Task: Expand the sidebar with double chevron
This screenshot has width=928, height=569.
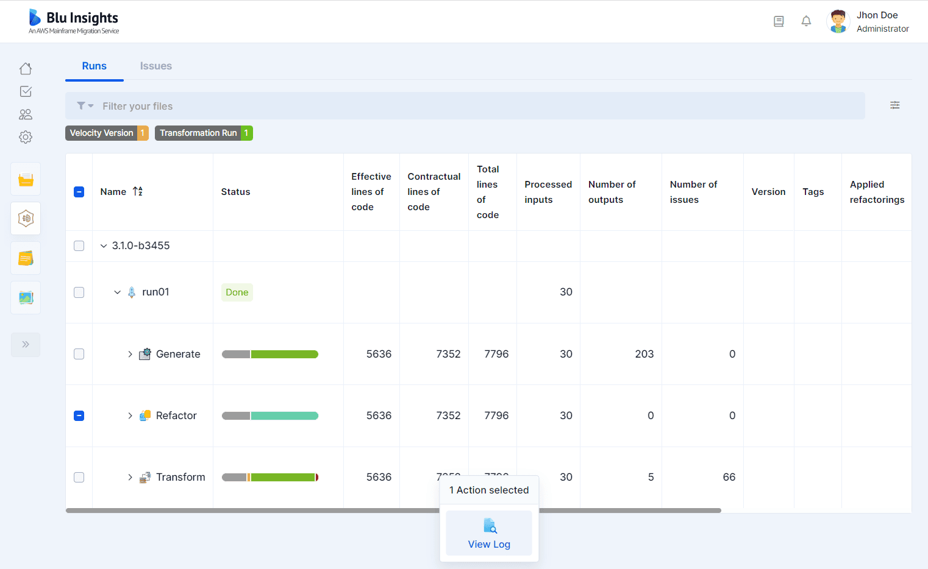Action: pos(26,344)
